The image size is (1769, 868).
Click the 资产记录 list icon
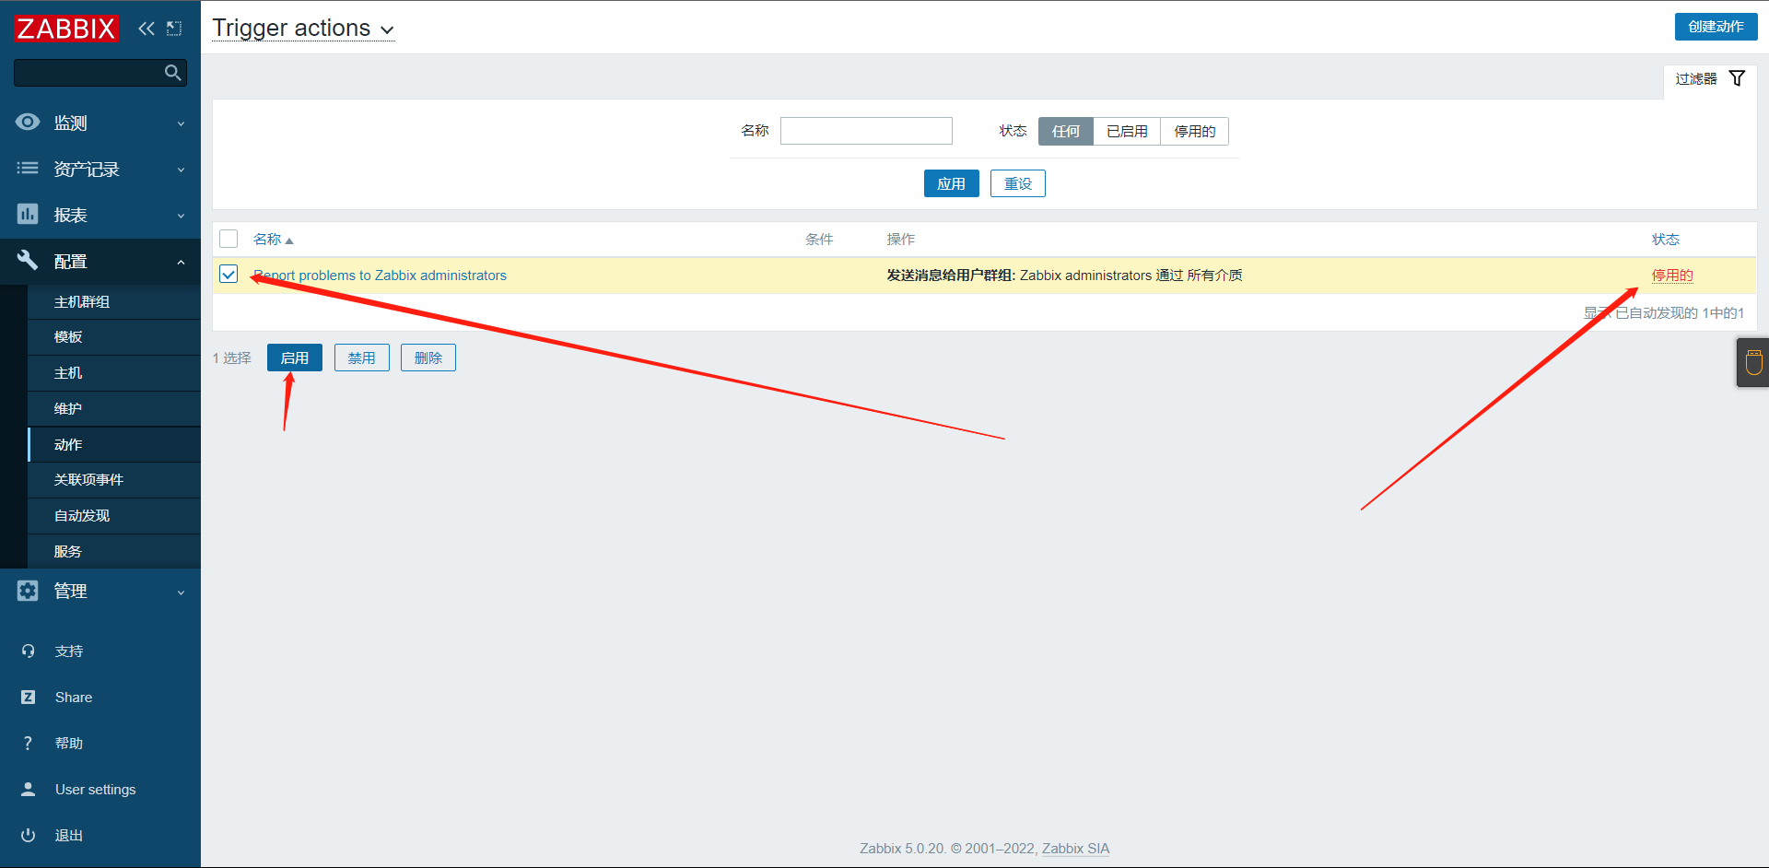(x=28, y=169)
